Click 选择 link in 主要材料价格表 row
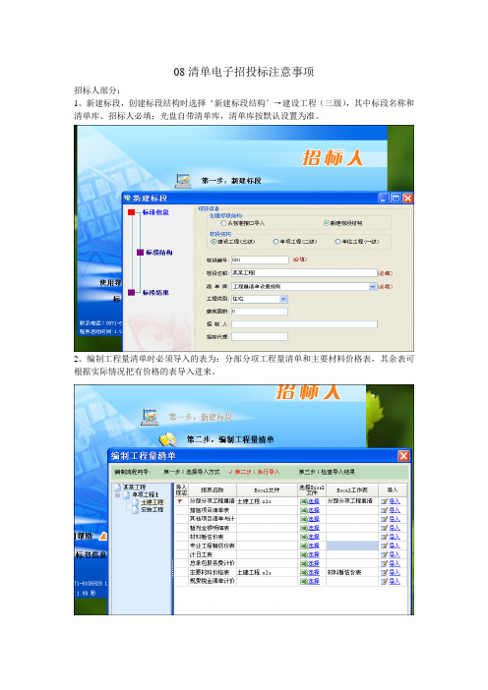488x690 pixels. (x=314, y=572)
